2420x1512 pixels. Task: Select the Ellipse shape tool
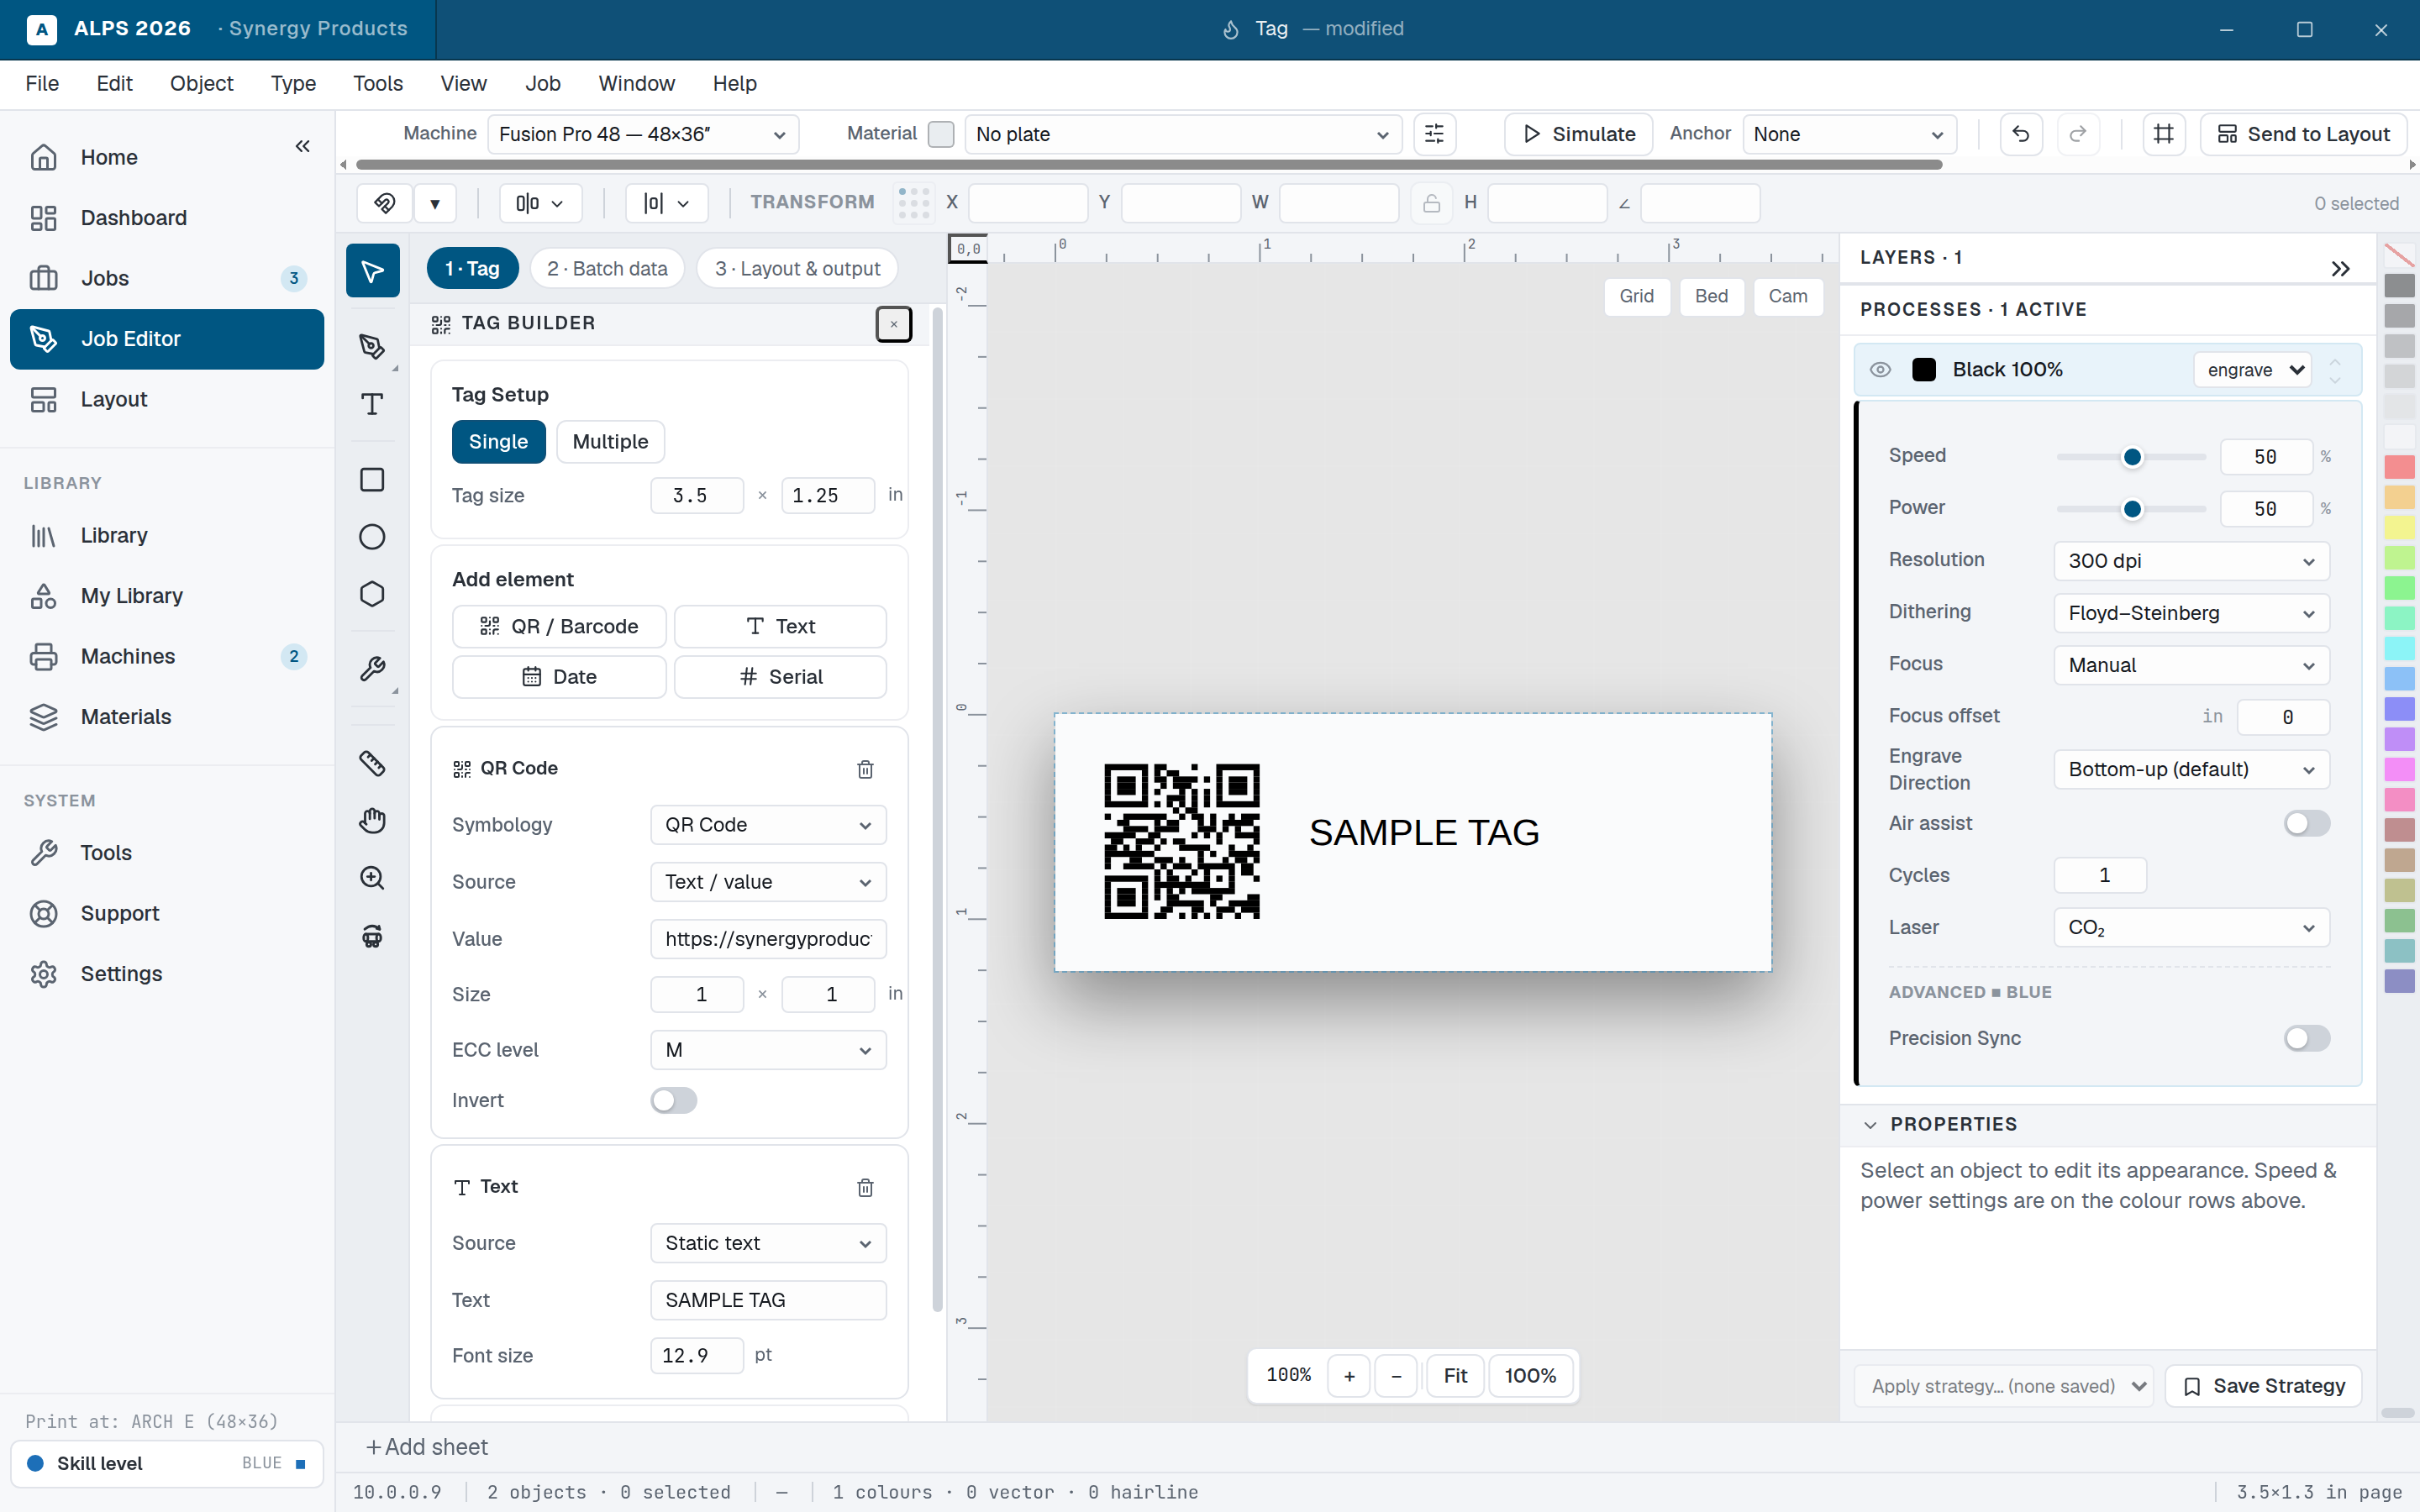click(x=372, y=537)
